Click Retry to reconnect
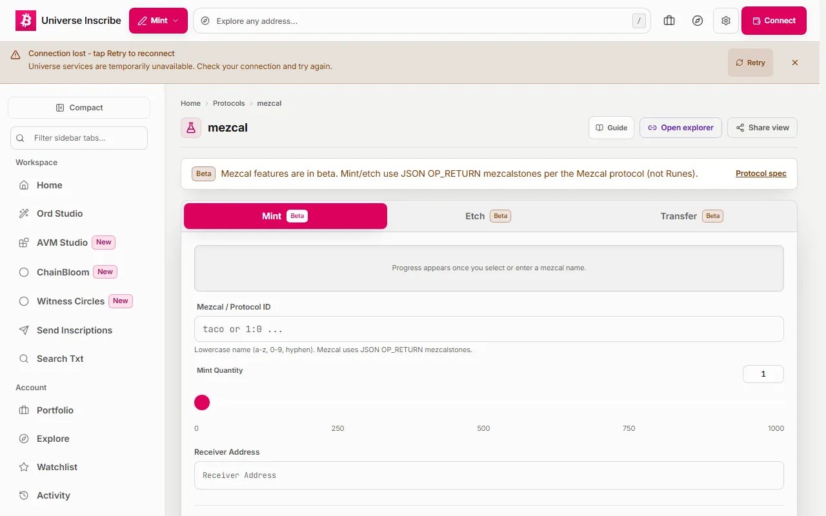 (750, 63)
